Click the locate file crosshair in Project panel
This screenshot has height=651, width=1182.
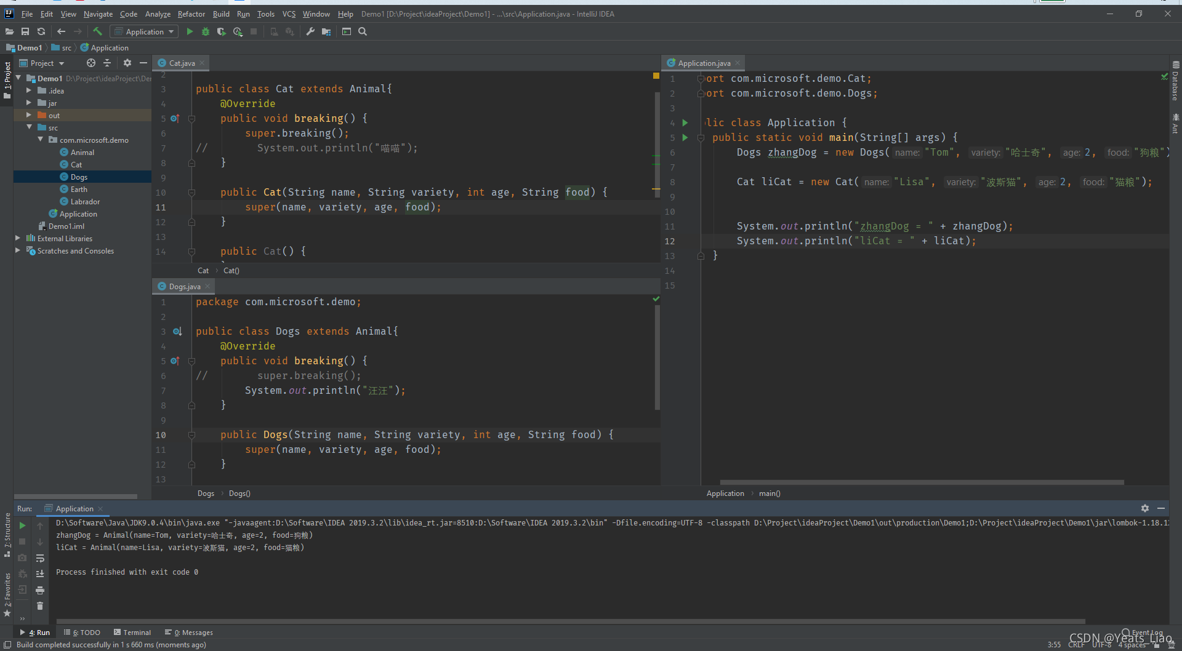pos(91,63)
